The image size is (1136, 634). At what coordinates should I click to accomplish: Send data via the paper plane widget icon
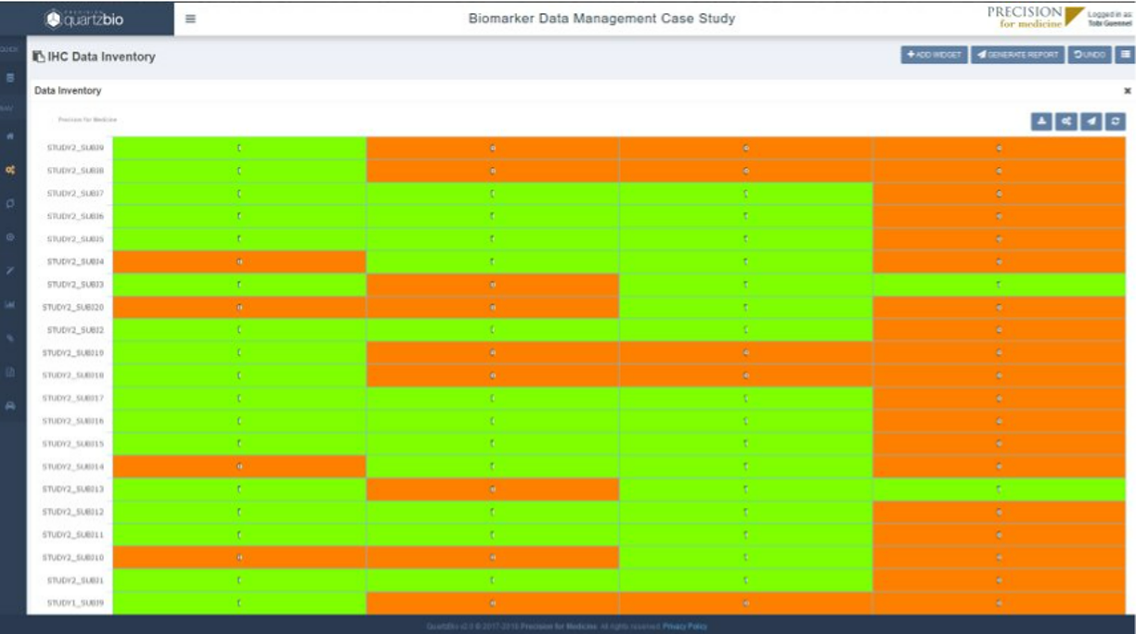(x=1092, y=120)
